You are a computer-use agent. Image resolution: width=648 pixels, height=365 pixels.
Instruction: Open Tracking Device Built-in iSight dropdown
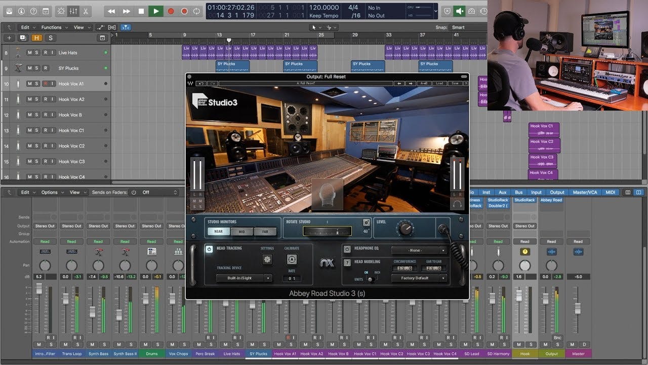[x=244, y=278]
